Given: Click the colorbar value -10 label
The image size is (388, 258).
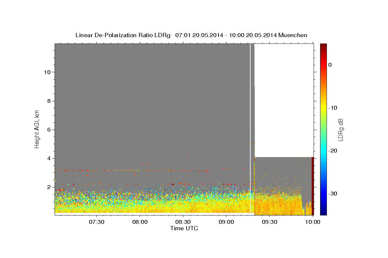Looking at the screenshot, I should coord(333,108).
